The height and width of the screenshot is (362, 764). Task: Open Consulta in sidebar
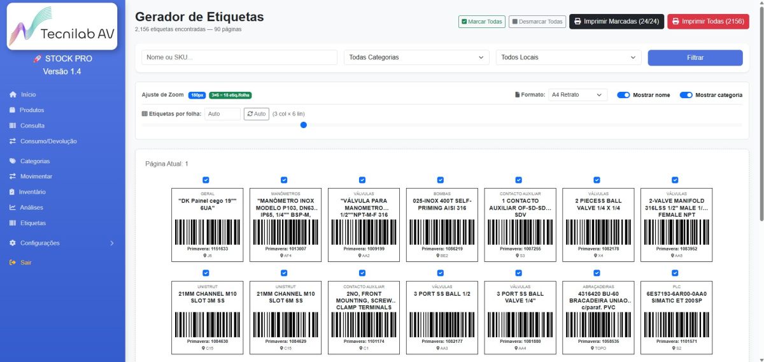tap(32, 126)
